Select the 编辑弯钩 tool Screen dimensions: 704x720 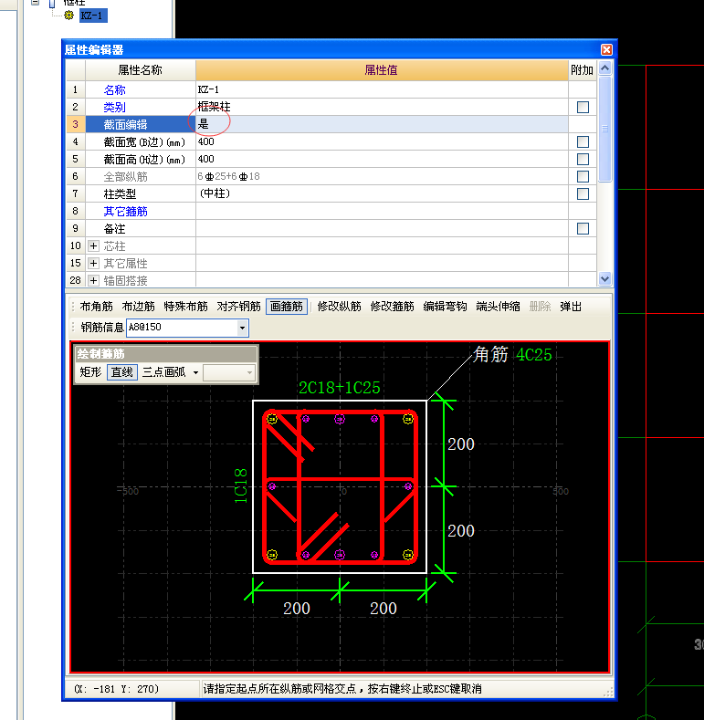point(445,307)
